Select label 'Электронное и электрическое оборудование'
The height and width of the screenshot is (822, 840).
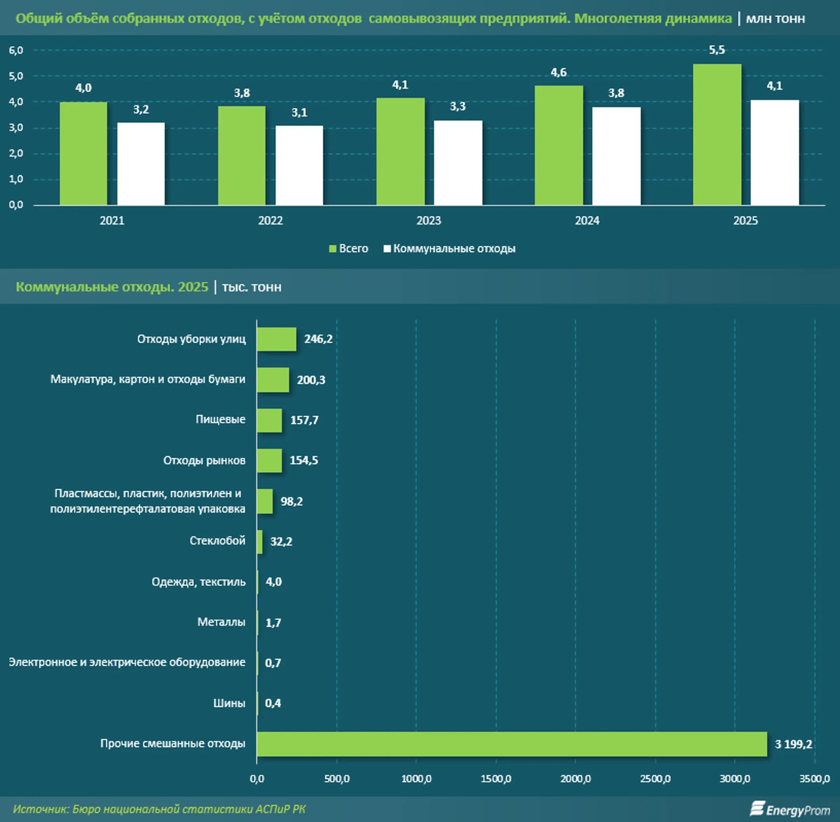(x=127, y=662)
